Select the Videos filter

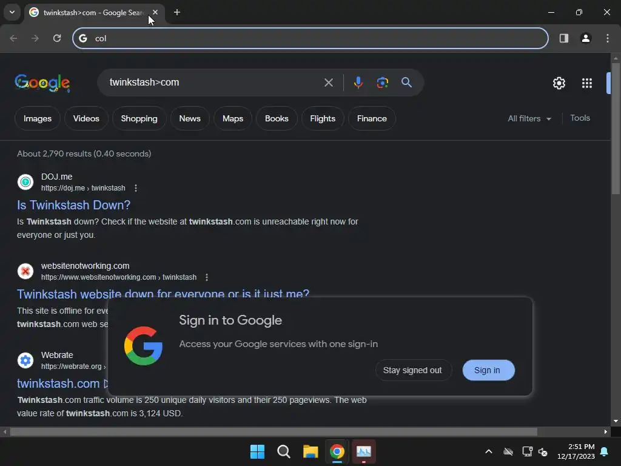(x=86, y=118)
